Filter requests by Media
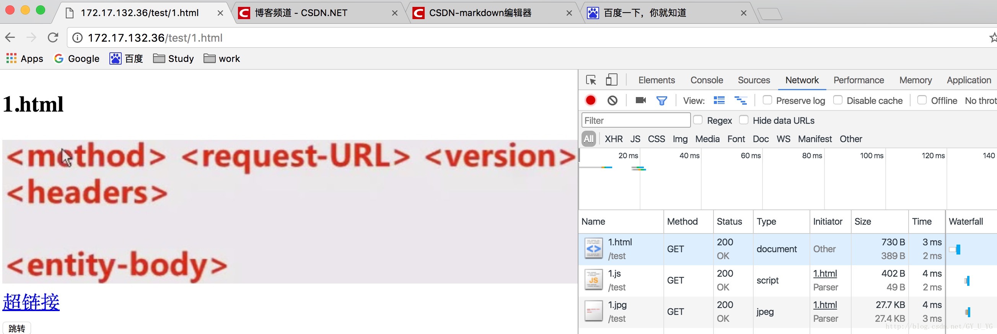Viewport: 997px width, 334px height. click(x=707, y=139)
